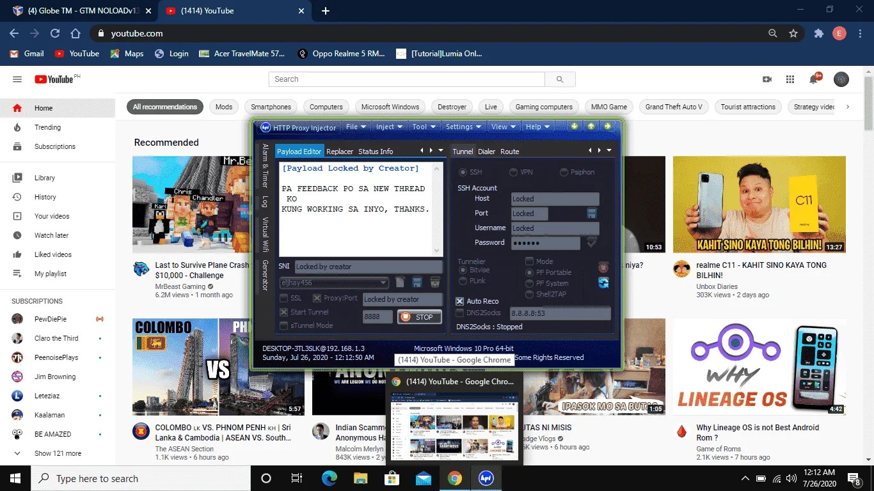This screenshot has height=491, width=874.
Task: Toggle the SSL checkbox
Action: pyautogui.click(x=283, y=299)
